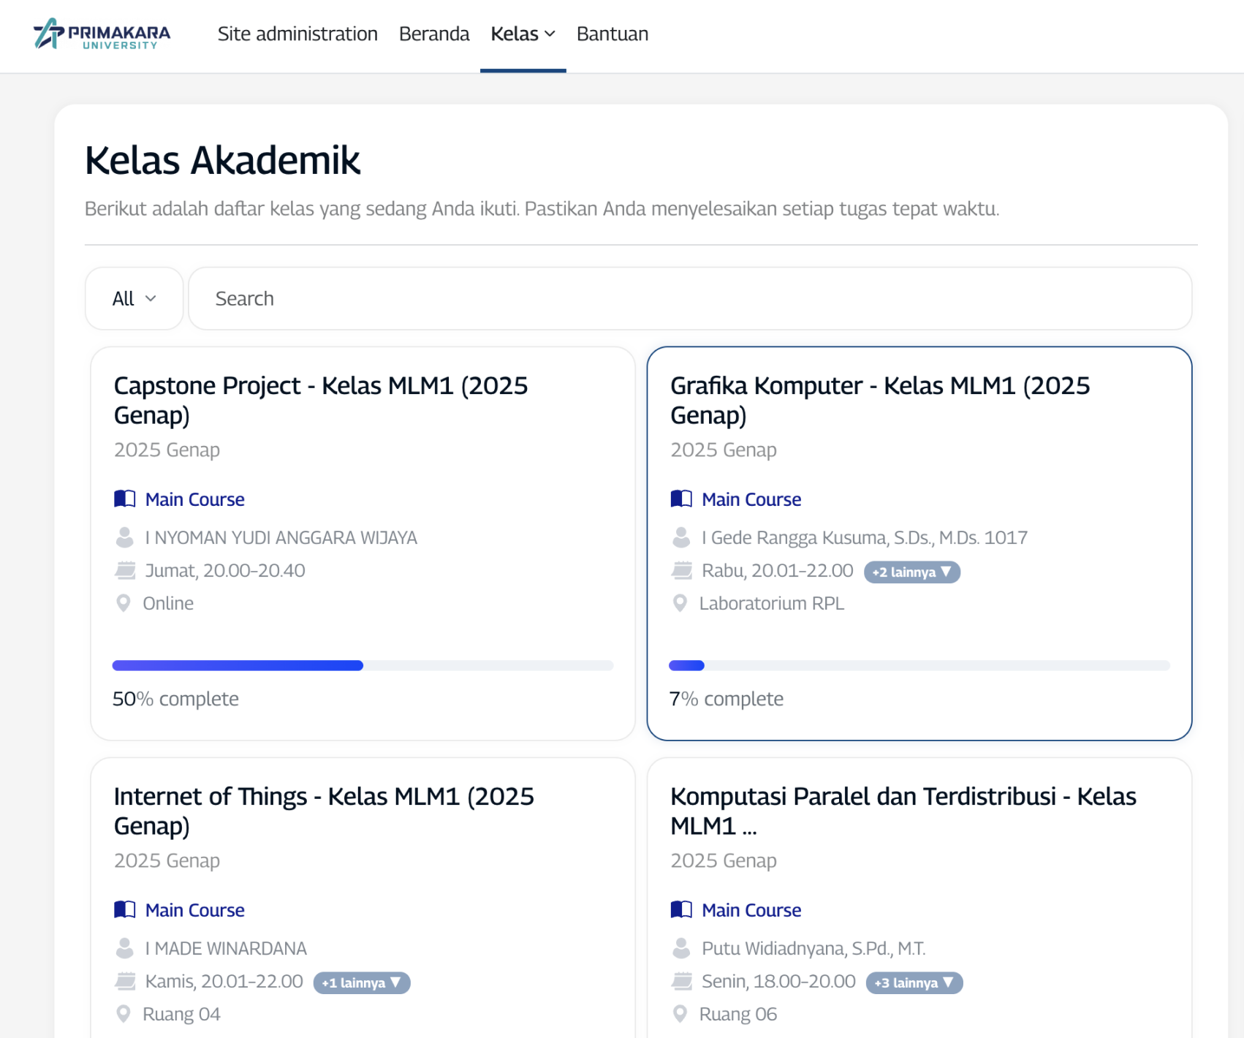Click calendar icon beside Jumat, 20.00-20.40
Viewport: 1244px width, 1038px height.
coord(126,570)
